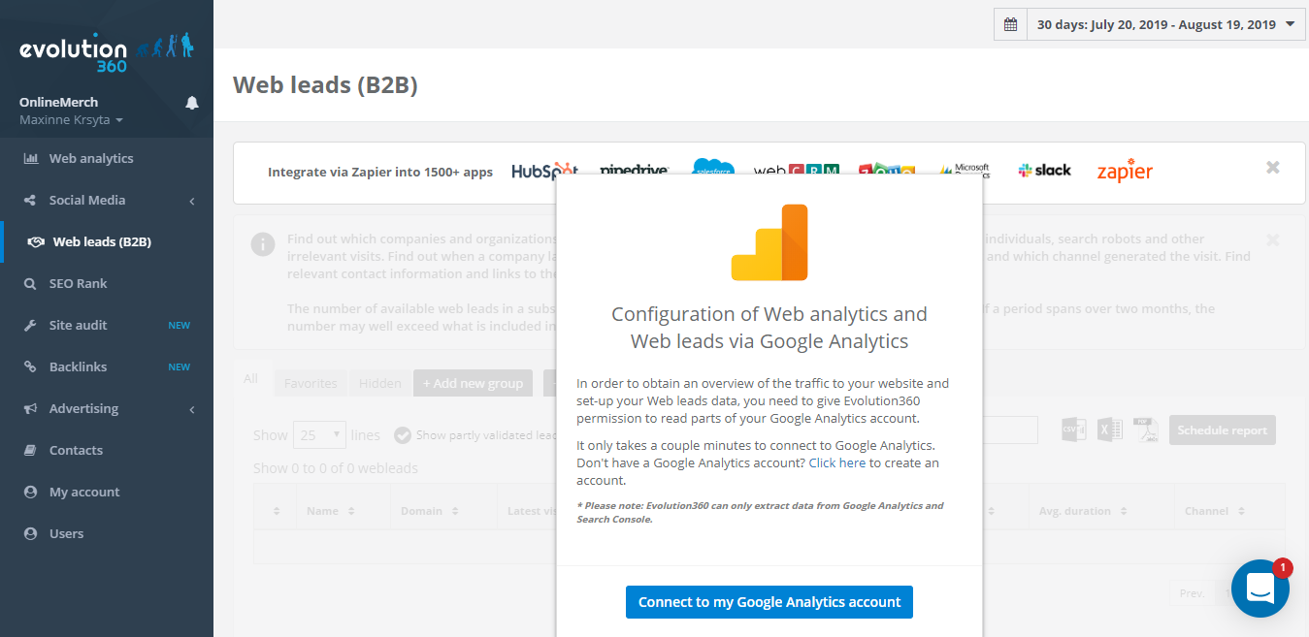Viewport: 1309px width, 637px height.
Task: Open the 30 days date range dropdown
Action: click(x=1165, y=24)
